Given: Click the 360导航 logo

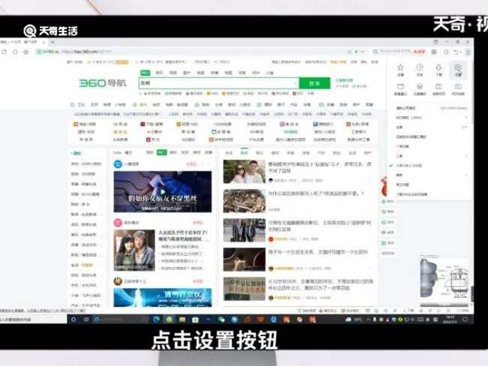Looking at the screenshot, I should click(102, 83).
